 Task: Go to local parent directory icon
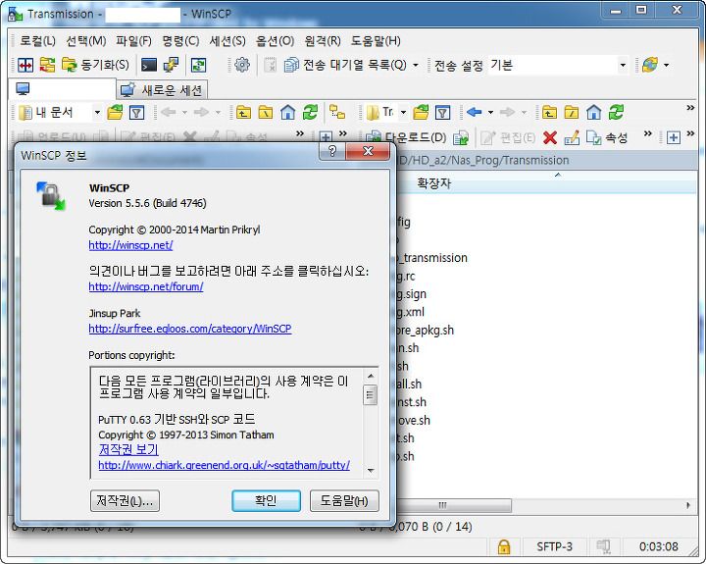(243, 112)
